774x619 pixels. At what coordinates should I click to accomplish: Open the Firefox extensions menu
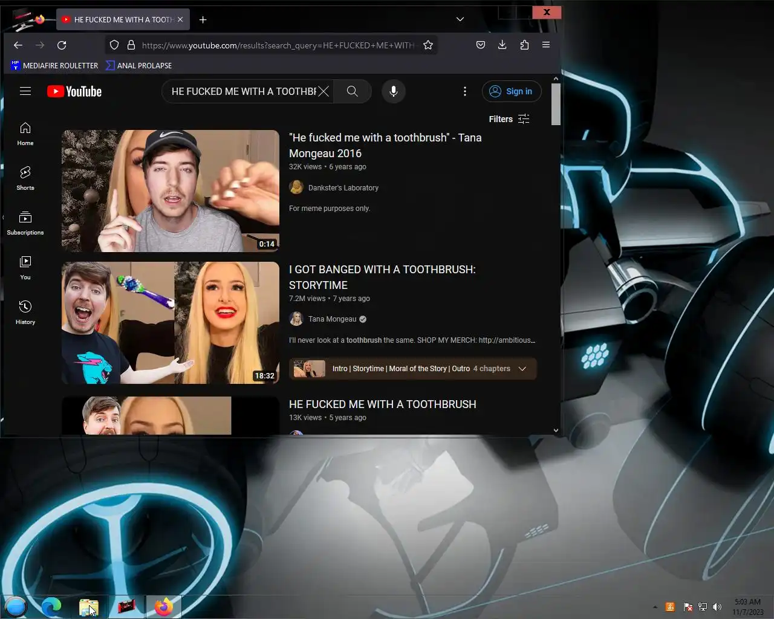tap(524, 45)
